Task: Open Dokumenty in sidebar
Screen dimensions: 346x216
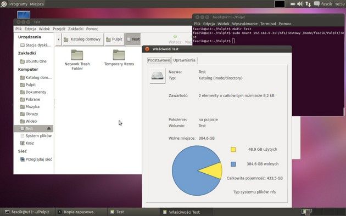Action: 33,92
